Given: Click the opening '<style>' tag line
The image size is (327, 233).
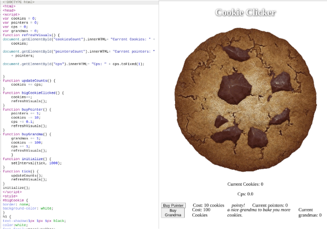Looking at the screenshot, I should (10, 196).
